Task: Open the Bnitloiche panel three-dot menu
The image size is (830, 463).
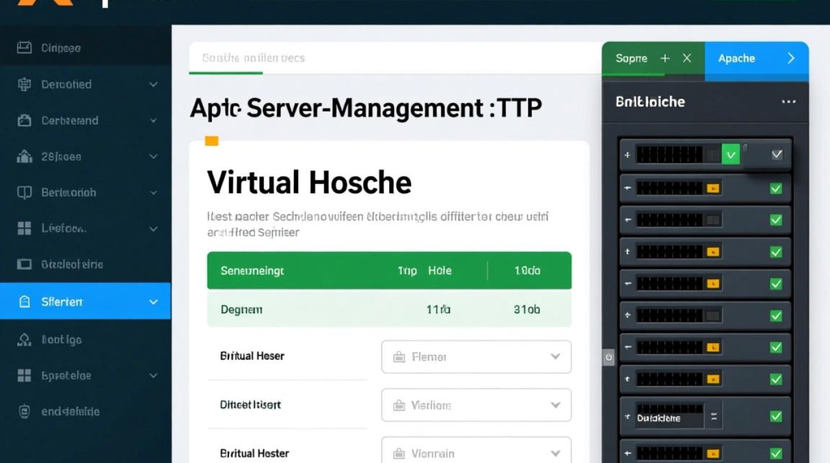Action: [x=788, y=102]
